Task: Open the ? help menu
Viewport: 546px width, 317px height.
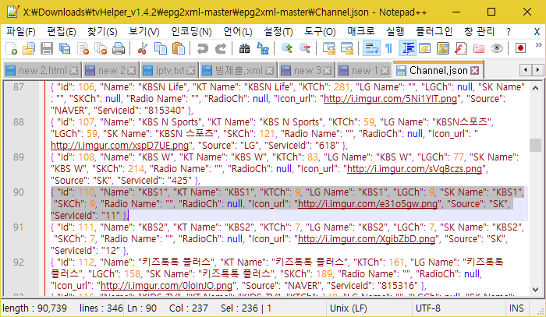Action: pos(509,32)
